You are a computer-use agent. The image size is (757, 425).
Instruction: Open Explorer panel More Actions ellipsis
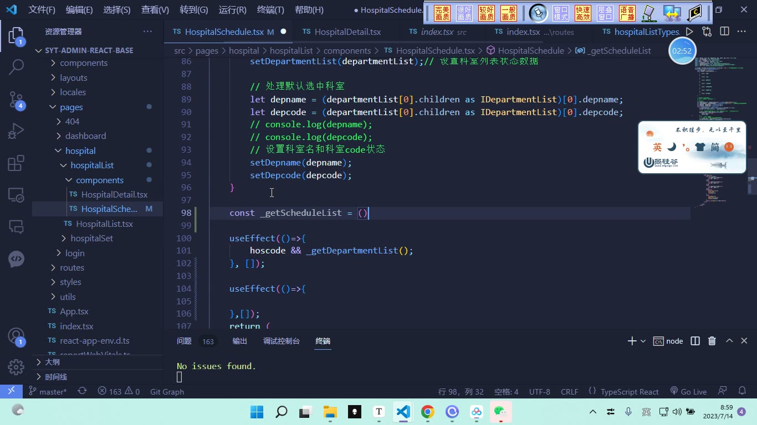click(x=147, y=32)
